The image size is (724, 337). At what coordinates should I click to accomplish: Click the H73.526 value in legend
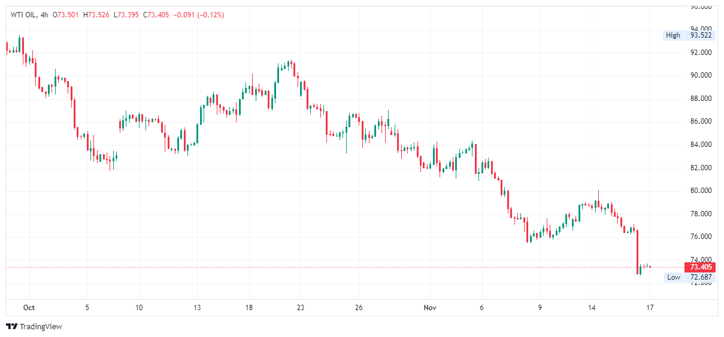click(x=98, y=15)
